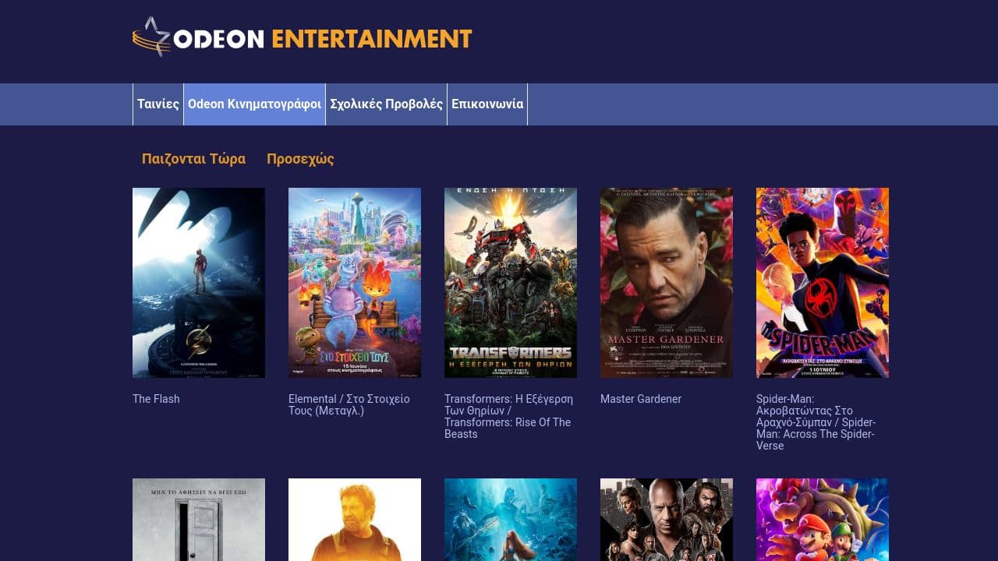Image resolution: width=998 pixels, height=561 pixels.
Task: Click the Spider-Verse poster image
Action: [x=822, y=283]
